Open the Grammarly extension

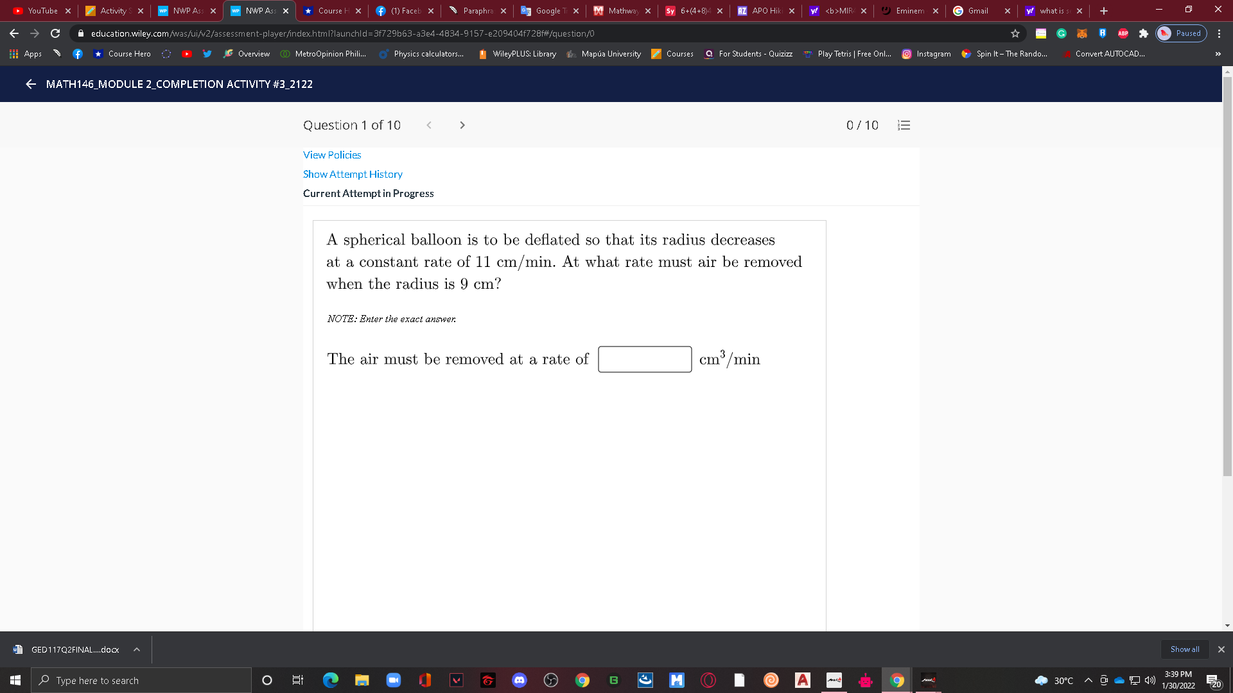[1060, 33]
